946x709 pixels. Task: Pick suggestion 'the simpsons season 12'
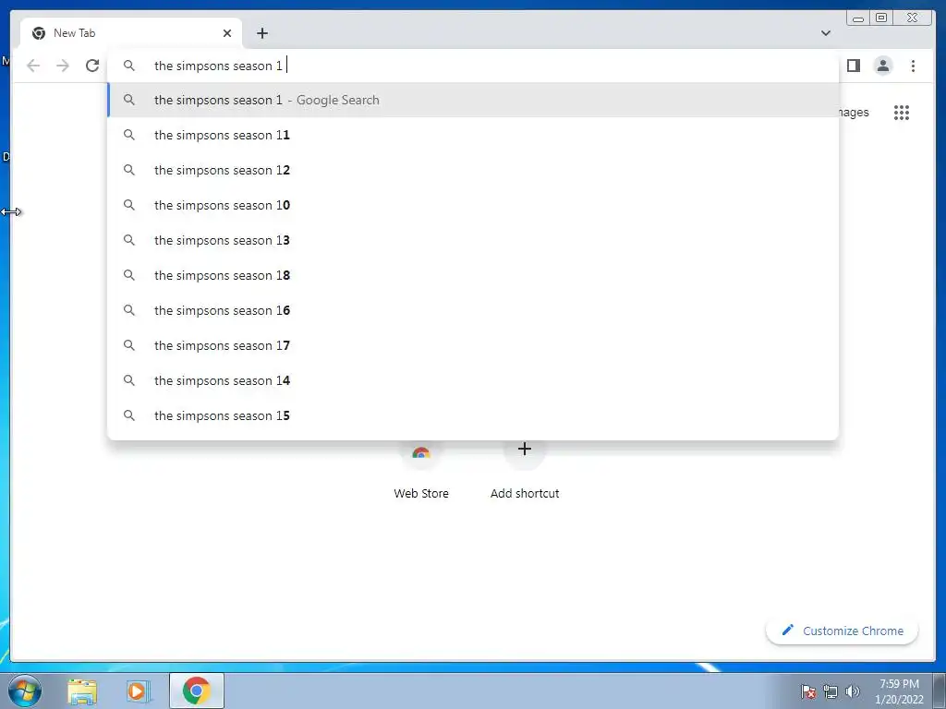(x=473, y=170)
